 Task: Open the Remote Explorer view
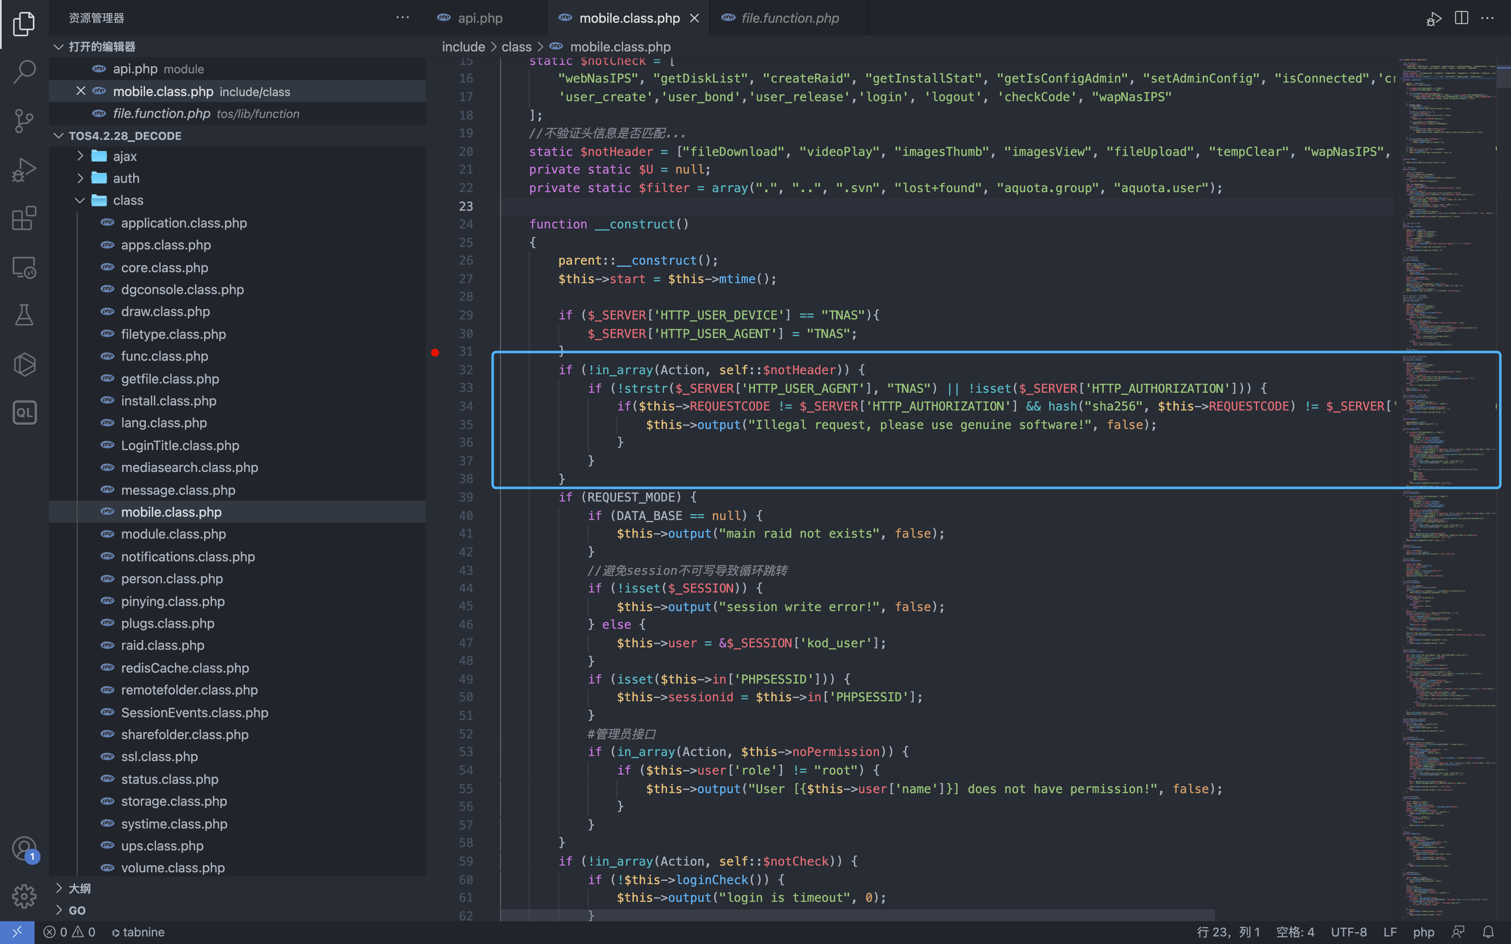click(x=24, y=268)
